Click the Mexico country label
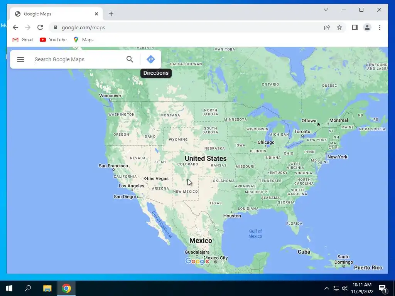 pos(201,240)
